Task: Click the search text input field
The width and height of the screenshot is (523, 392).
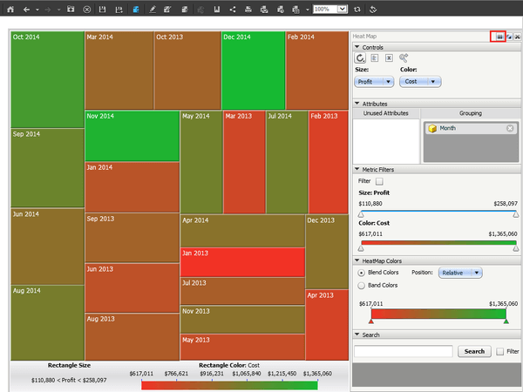Action: [404, 351]
